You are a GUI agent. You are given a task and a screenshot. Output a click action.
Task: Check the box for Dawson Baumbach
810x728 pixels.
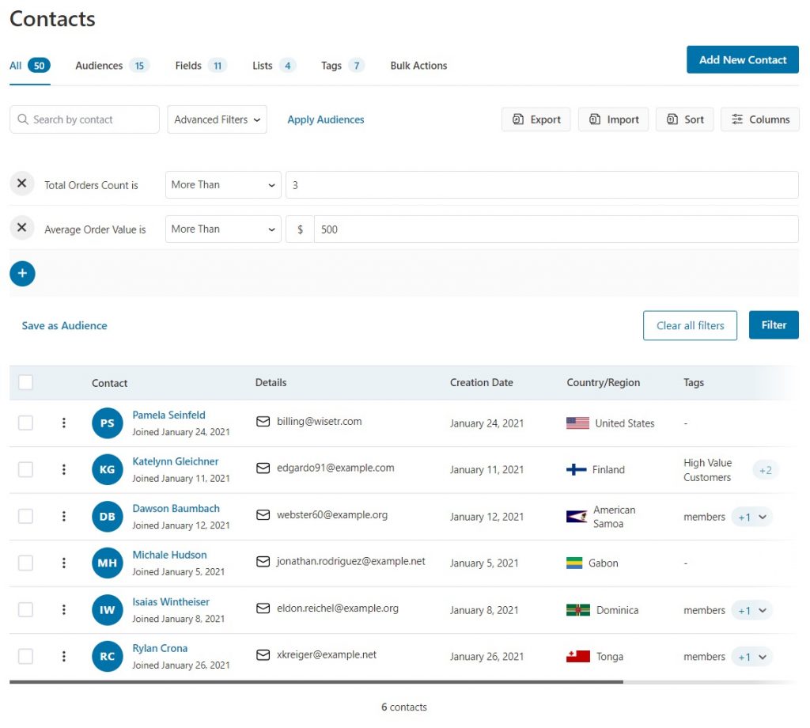[25, 516]
